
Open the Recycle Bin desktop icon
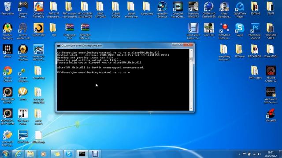[7, 8]
